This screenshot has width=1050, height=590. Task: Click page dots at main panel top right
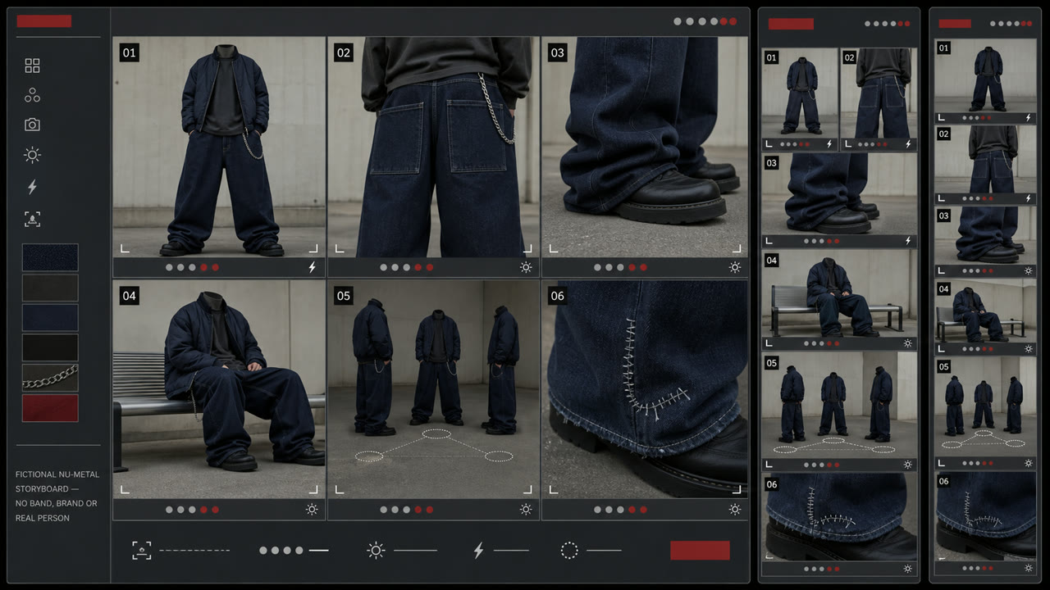pyautogui.click(x=705, y=21)
